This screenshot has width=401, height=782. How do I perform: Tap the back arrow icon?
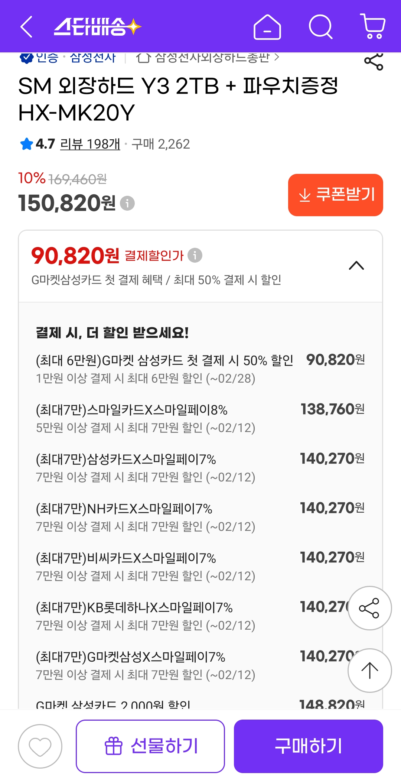pyautogui.click(x=26, y=27)
